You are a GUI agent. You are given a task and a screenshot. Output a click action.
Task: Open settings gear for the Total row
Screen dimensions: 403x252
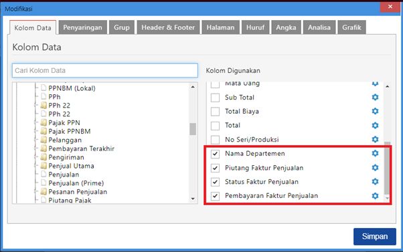point(375,125)
